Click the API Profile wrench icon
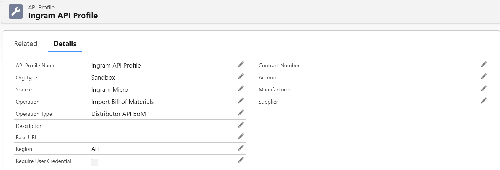500x170 pixels. coord(16,12)
